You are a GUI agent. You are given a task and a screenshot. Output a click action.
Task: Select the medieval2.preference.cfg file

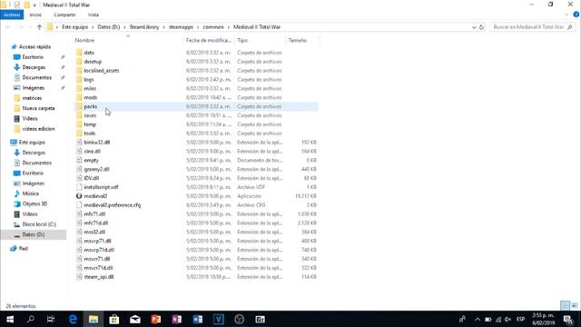point(113,205)
